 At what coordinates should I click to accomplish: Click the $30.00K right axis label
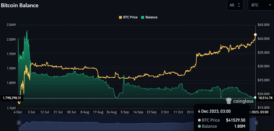tap(264, 66)
